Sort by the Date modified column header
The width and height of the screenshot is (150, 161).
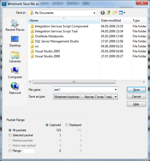115,21
